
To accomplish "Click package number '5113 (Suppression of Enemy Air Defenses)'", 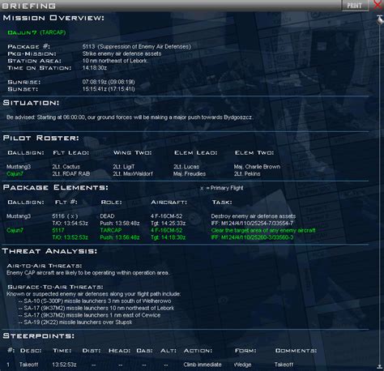I will (137, 47).
